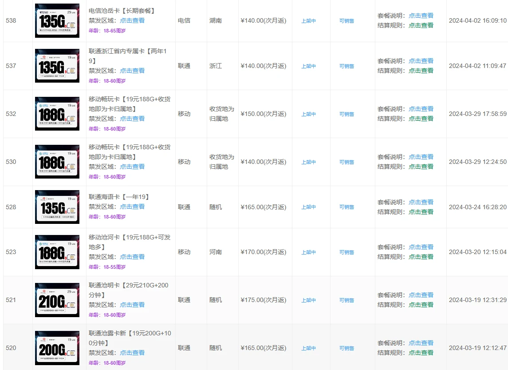
Task: Click the region cell 河南
Action: pyautogui.click(x=216, y=252)
